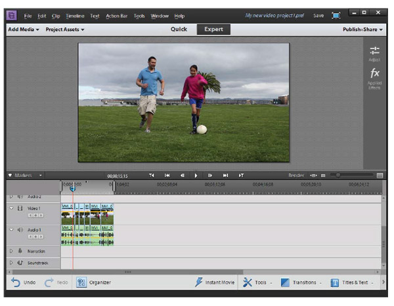Open the Tools menu in the menu bar

click(x=139, y=16)
